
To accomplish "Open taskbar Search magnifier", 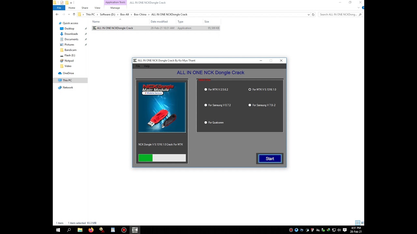I will [x=69, y=230].
